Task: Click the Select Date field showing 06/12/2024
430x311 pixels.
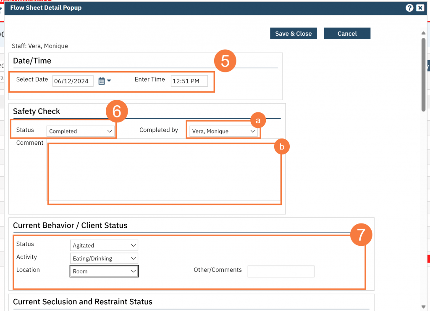Action: click(x=72, y=81)
